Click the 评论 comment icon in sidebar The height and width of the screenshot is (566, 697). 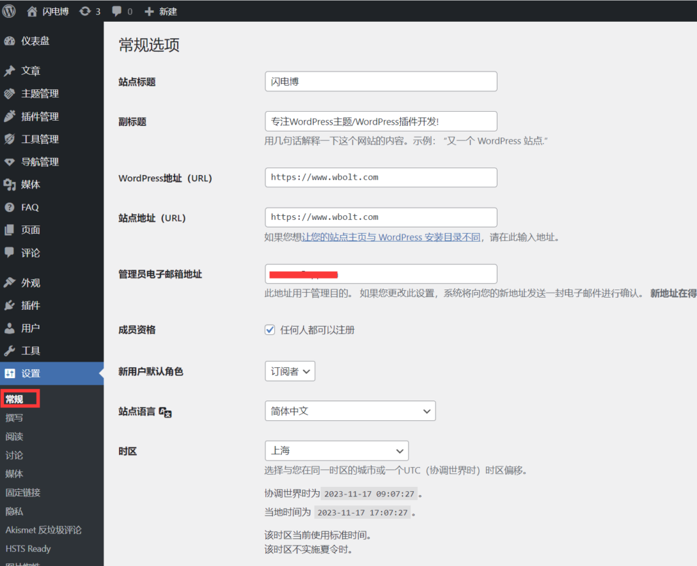click(10, 253)
